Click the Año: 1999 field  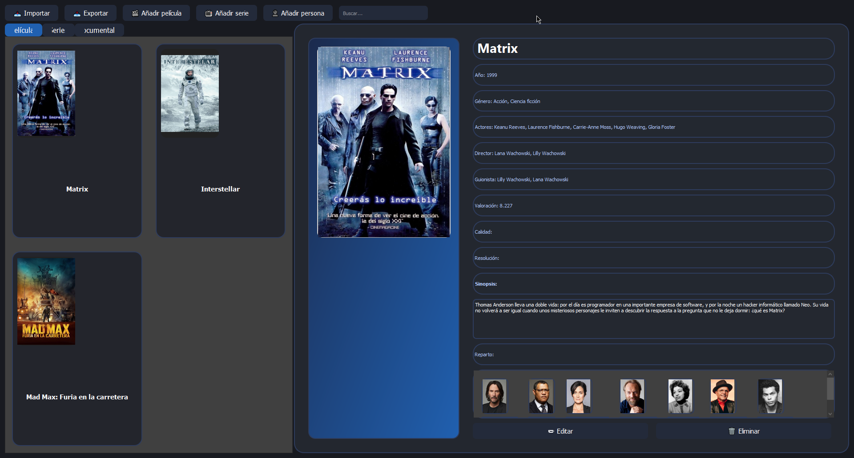(x=653, y=75)
